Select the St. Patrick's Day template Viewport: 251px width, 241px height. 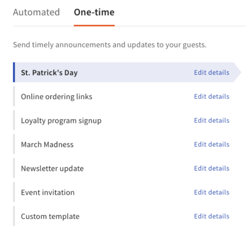coord(49,73)
